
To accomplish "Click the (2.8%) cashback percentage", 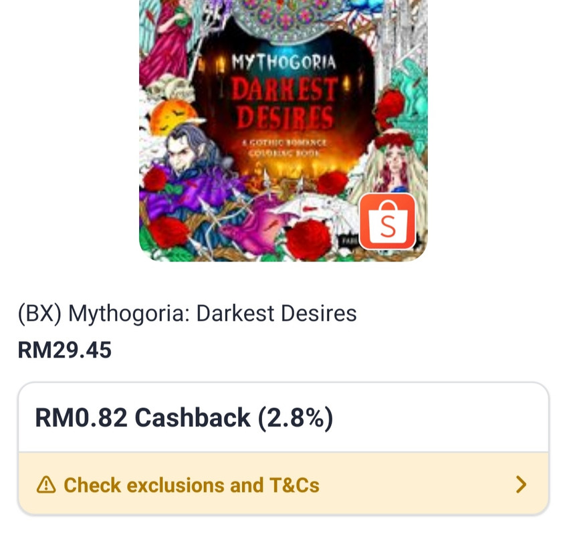I will point(295,418).
